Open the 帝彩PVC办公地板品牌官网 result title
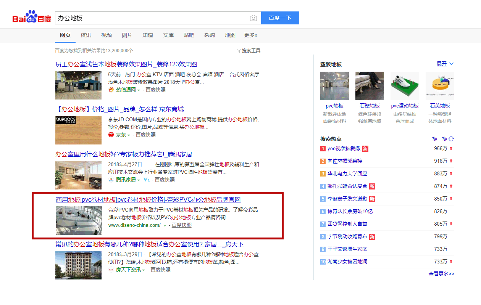This screenshot has height=305, width=481. pyautogui.click(x=148, y=200)
